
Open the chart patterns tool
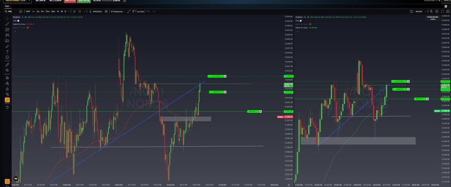point(7,35)
